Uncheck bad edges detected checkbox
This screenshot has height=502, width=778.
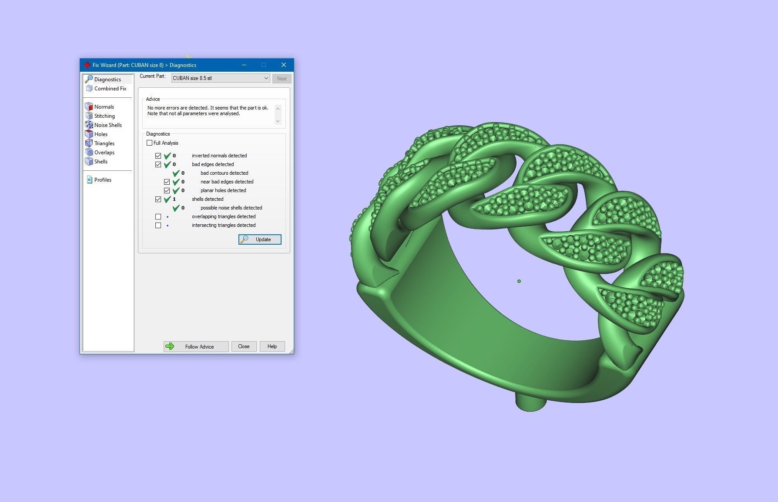tap(158, 164)
